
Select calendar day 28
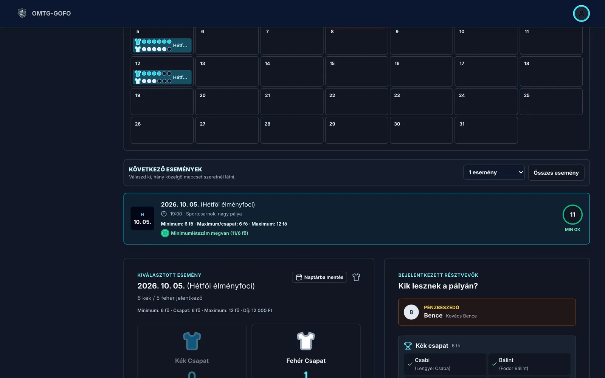(x=292, y=130)
